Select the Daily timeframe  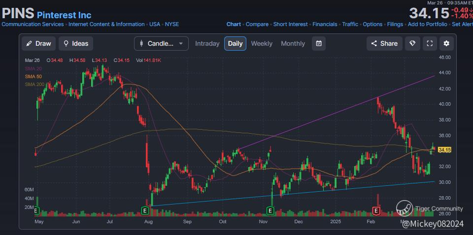[236, 44]
